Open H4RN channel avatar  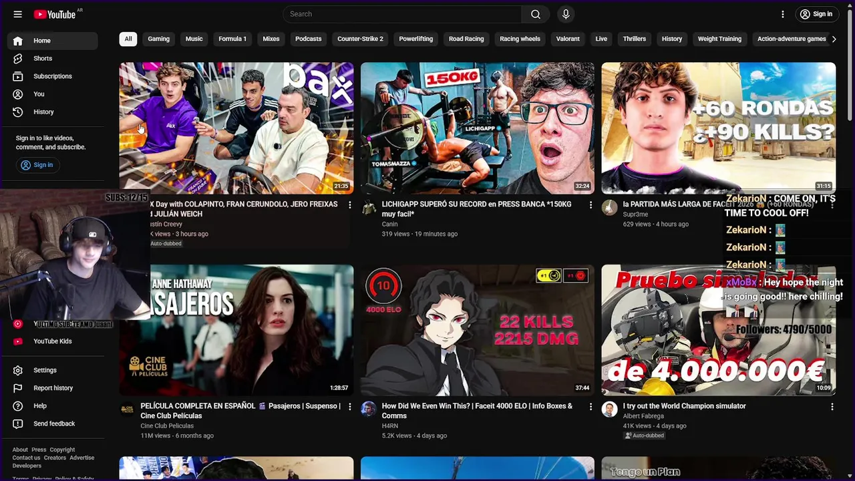point(369,410)
